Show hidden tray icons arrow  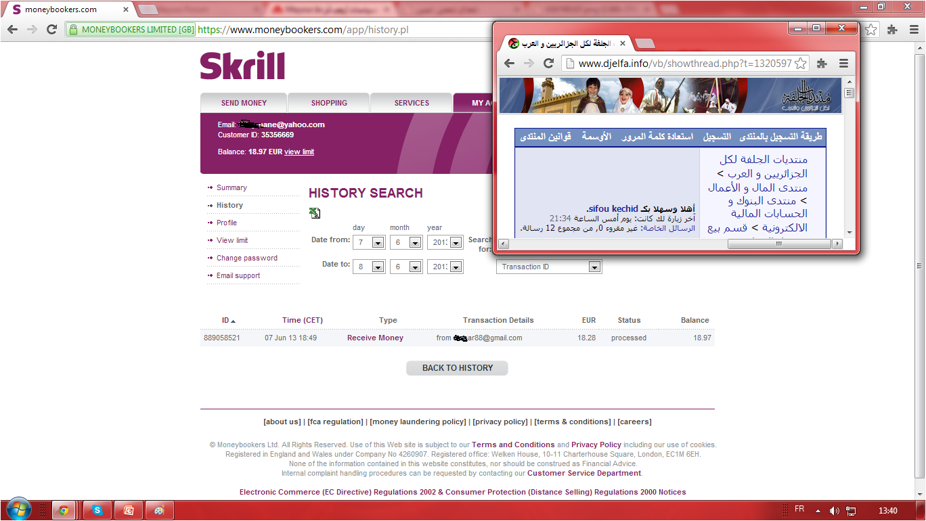(x=818, y=511)
